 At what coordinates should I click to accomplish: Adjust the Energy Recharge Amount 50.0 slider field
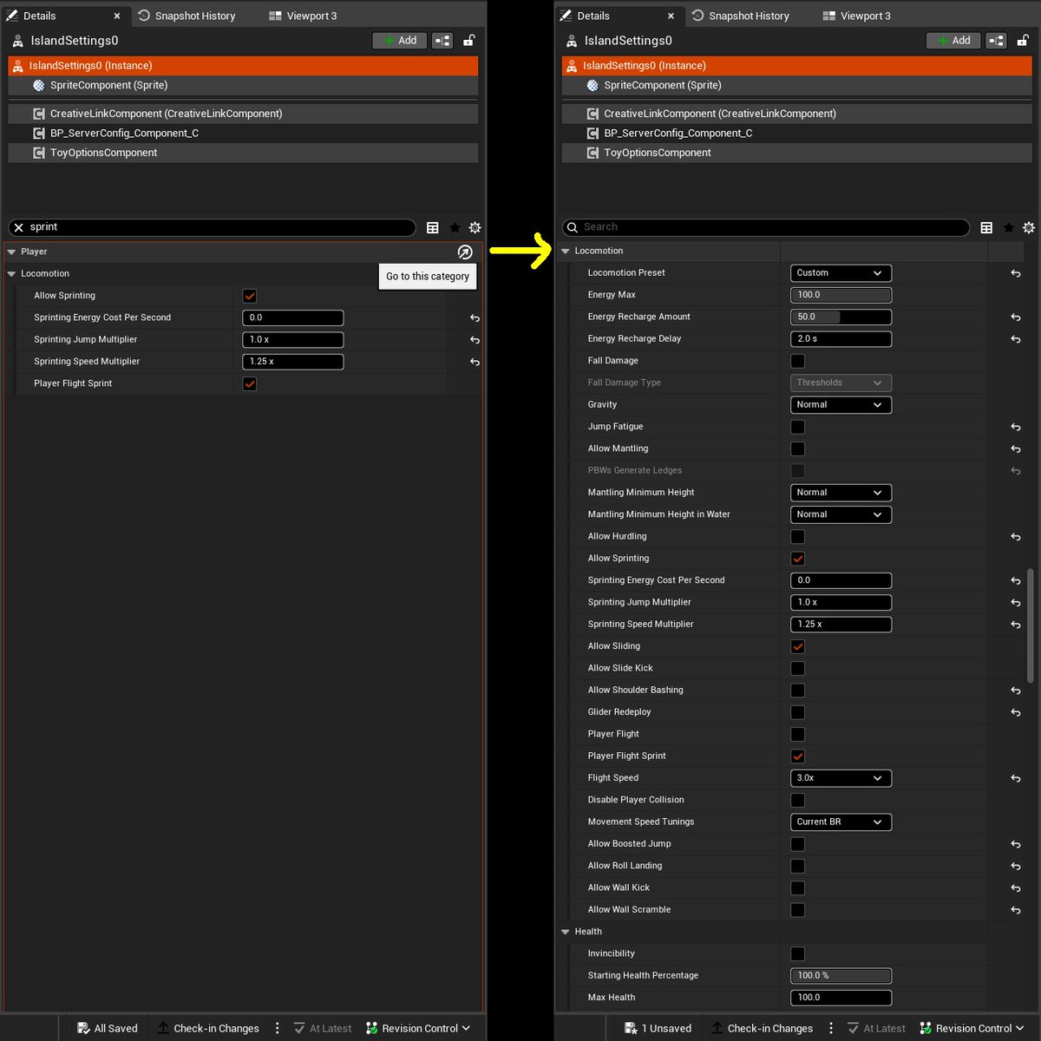pyautogui.click(x=841, y=318)
